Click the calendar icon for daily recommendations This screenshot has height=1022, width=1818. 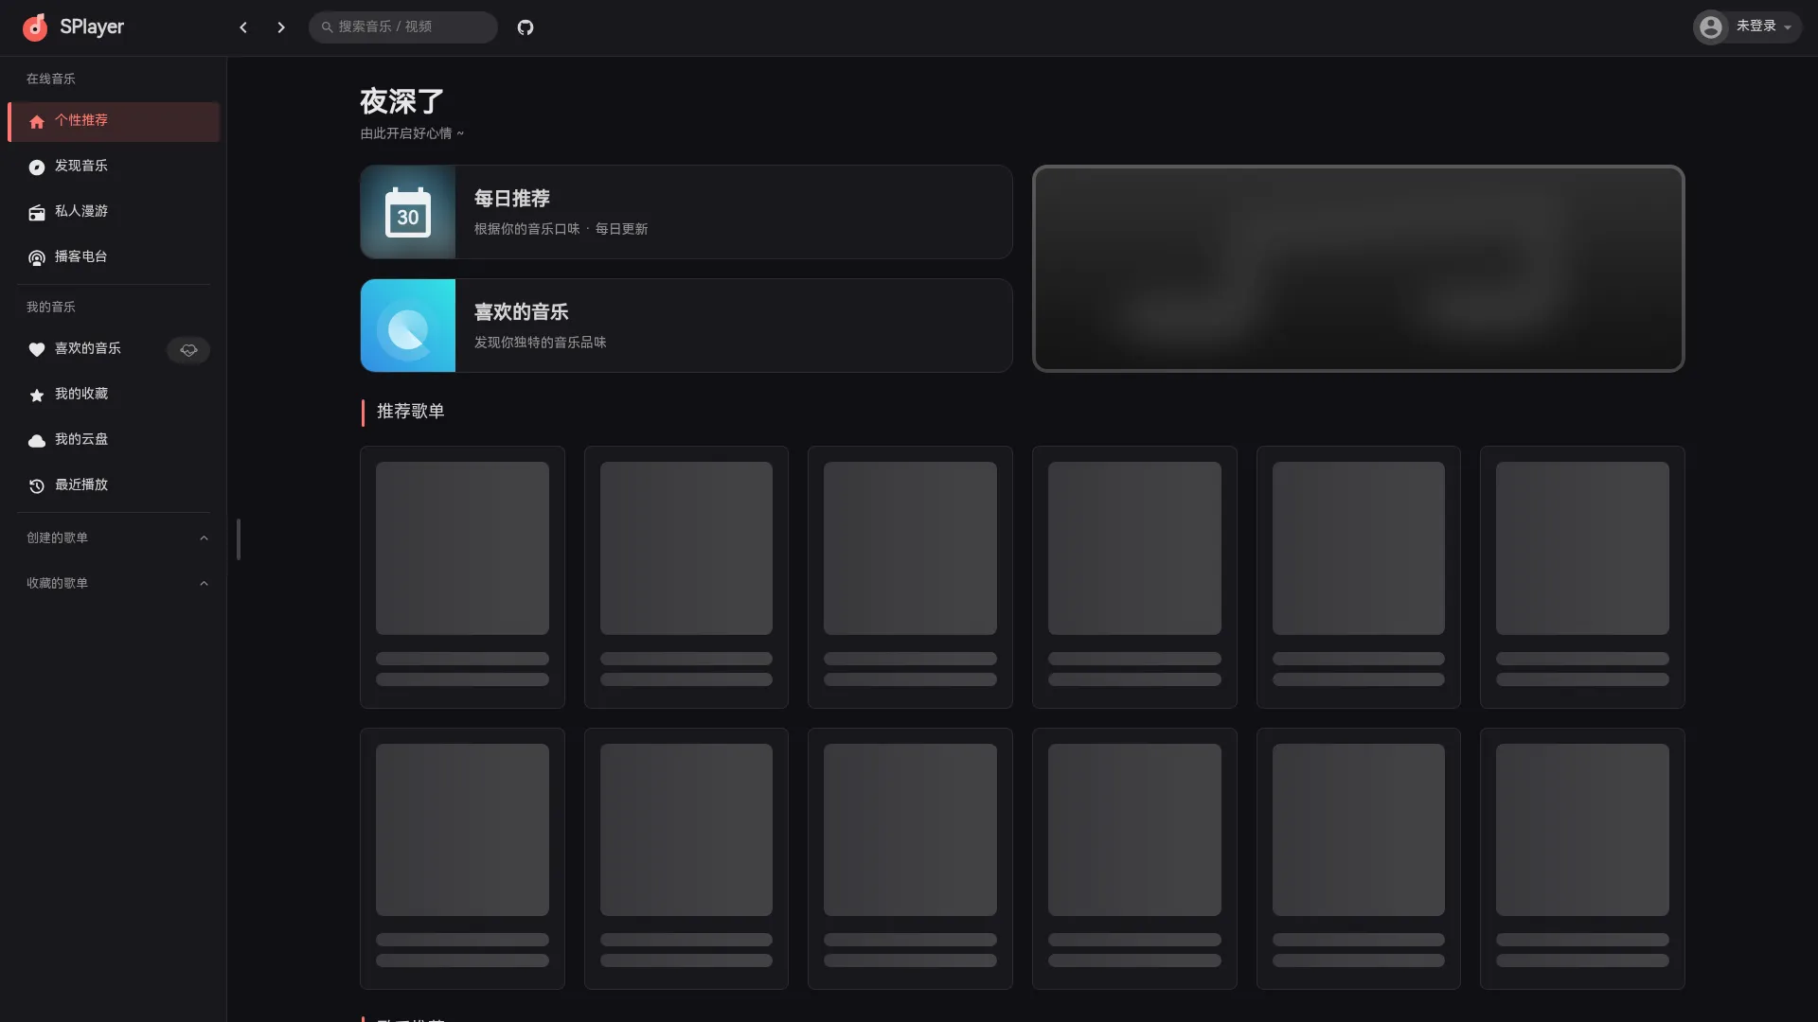tap(408, 212)
